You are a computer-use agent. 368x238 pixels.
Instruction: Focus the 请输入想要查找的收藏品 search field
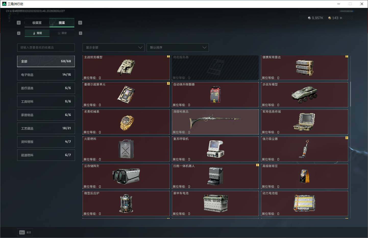click(x=46, y=47)
